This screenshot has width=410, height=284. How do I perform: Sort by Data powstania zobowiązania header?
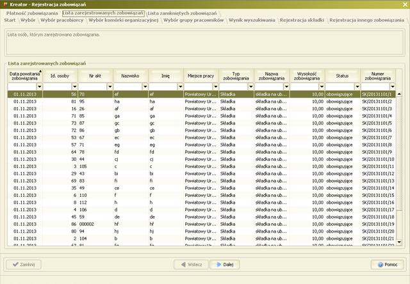pos(25,76)
